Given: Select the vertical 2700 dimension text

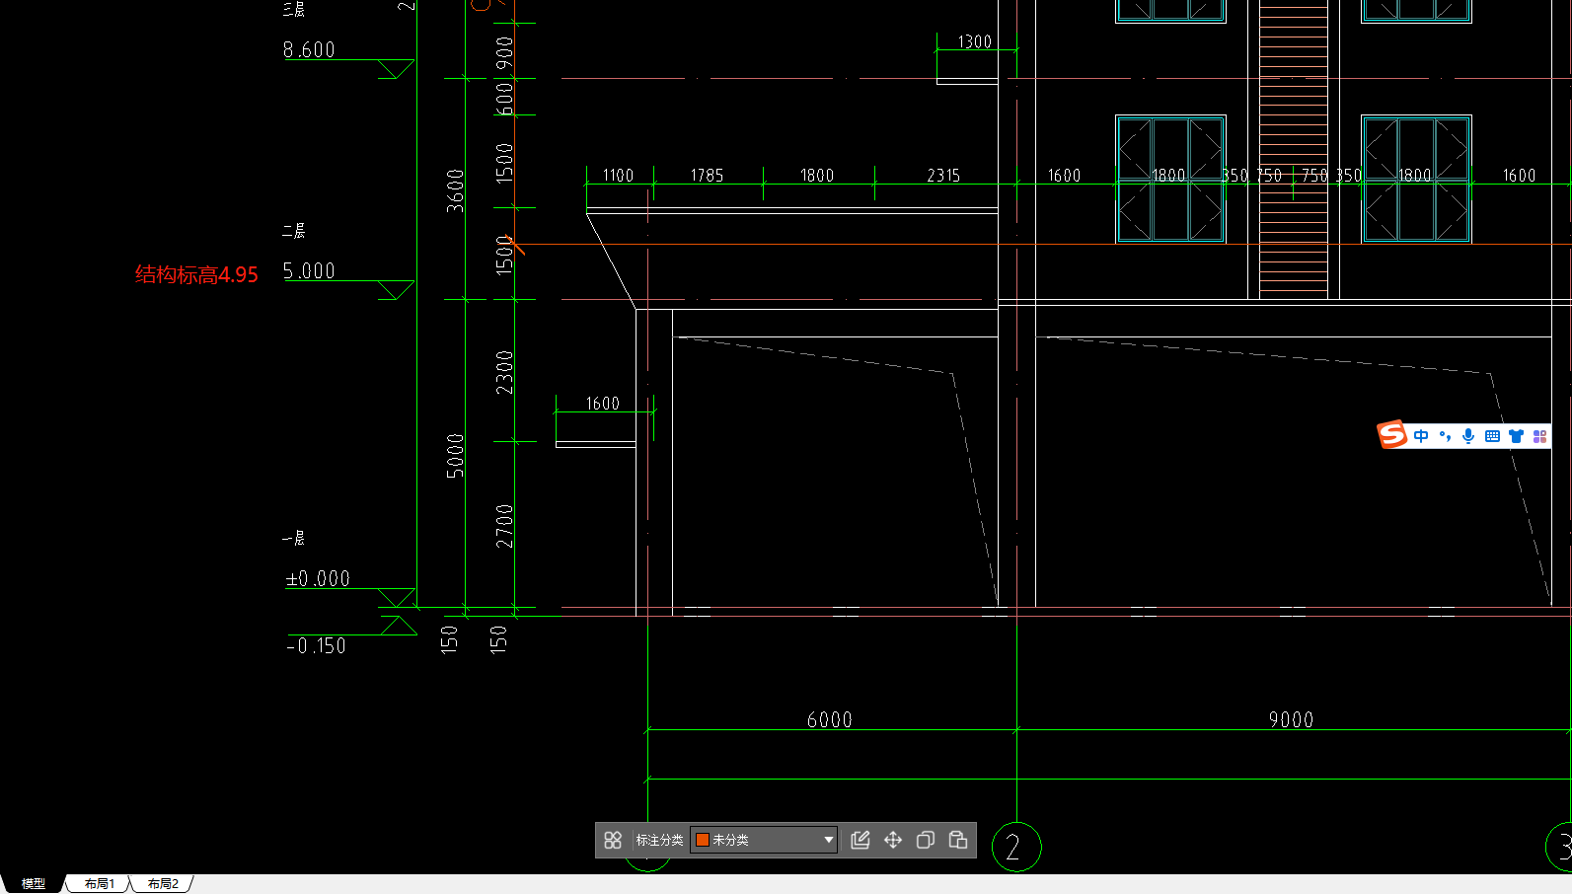Looking at the screenshot, I should coord(504,526).
